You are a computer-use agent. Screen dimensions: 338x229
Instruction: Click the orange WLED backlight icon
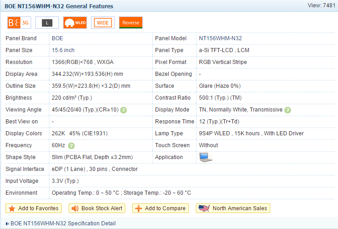[75, 22]
